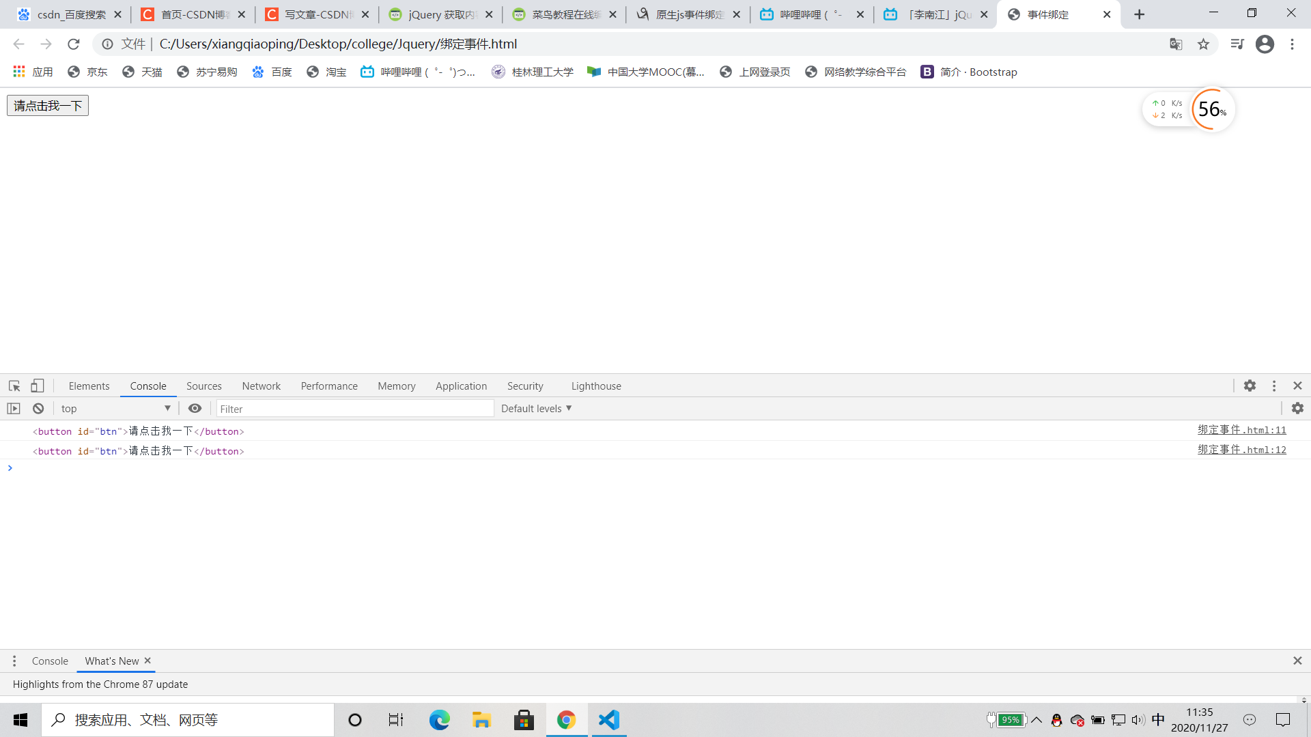This screenshot has height=737, width=1311.
Task: Expand the top context dropdown
Action: tap(116, 408)
